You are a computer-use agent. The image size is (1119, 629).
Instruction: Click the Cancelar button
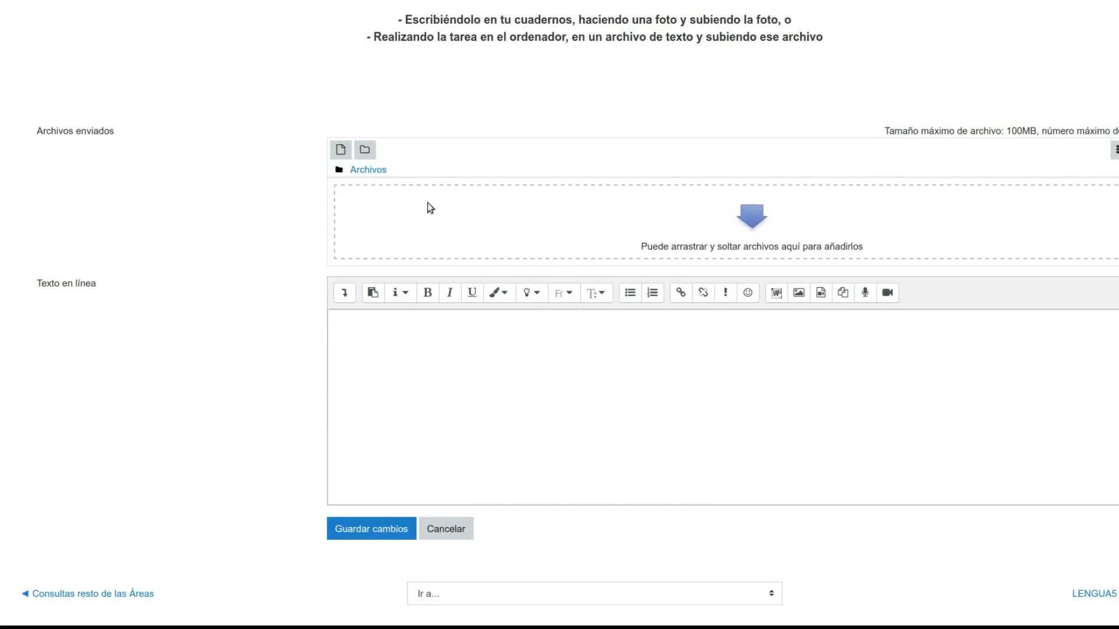tap(446, 529)
